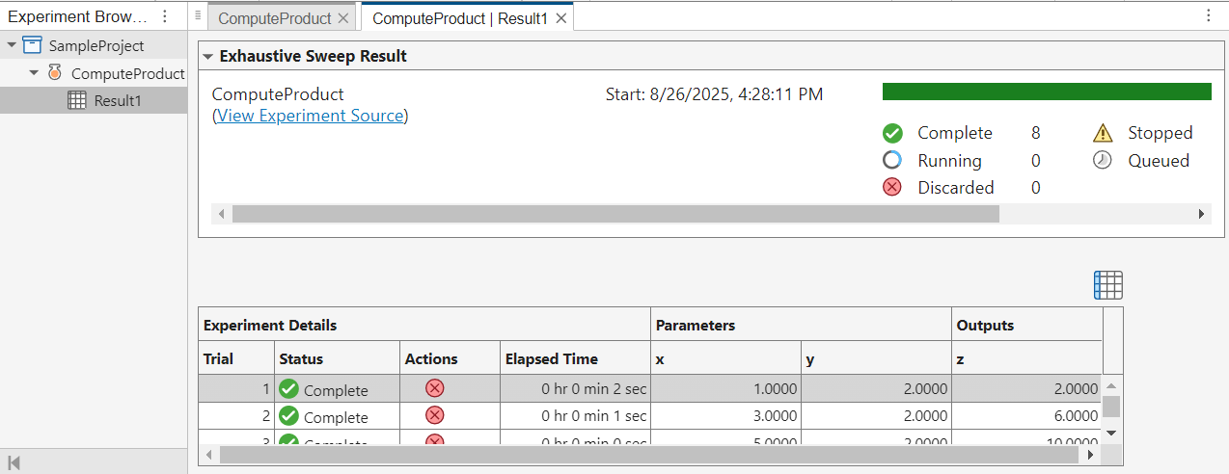Close the ComputeProduct tab
1229x474 pixels.
tap(343, 18)
